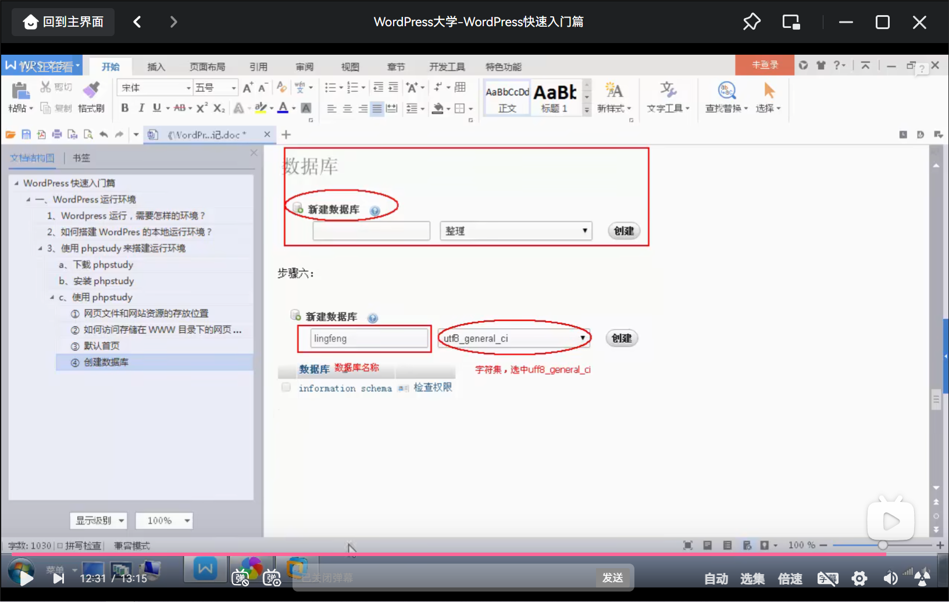This screenshot has height=602, width=949.
Task: Toggle picture-in-picture mini window
Action: (791, 22)
